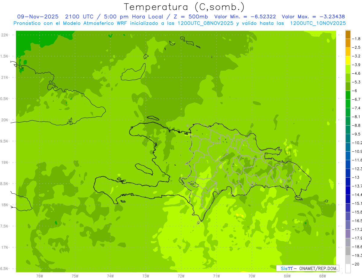Select the light gray swatch just above -20

[x=348, y=259]
